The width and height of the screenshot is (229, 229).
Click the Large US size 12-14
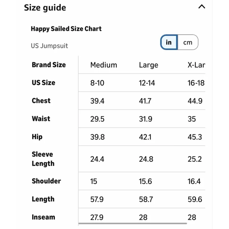coord(147,83)
